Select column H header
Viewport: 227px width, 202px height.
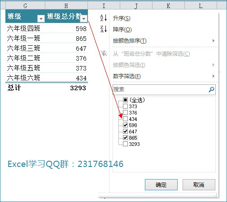[66, 6]
